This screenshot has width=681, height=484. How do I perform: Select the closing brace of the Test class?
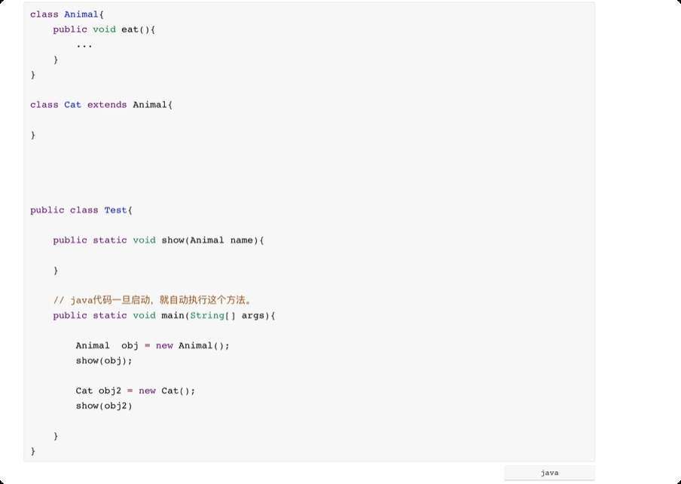coord(33,451)
